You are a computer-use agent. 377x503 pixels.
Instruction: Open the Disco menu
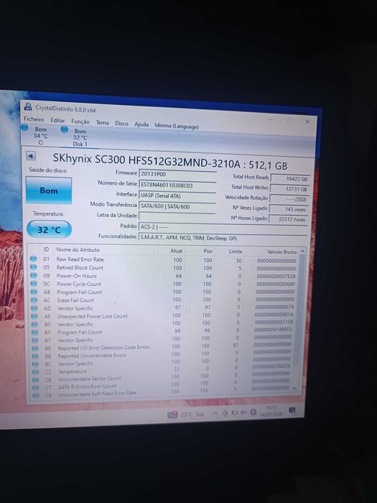tap(121, 124)
